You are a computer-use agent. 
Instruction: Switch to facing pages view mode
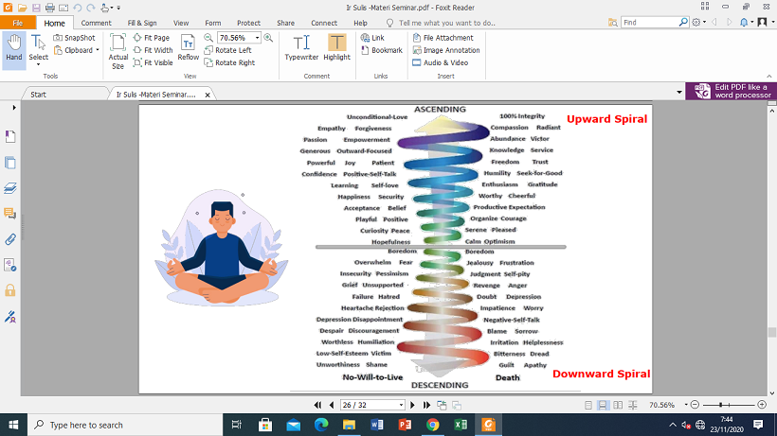point(618,405)
